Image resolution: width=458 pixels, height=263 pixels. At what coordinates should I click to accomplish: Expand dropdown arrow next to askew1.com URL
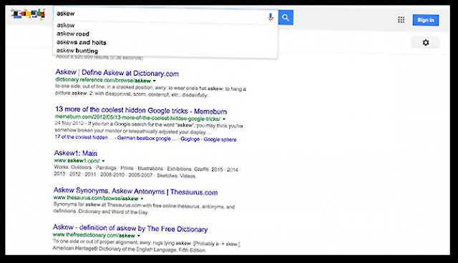(x=103, y=161)
